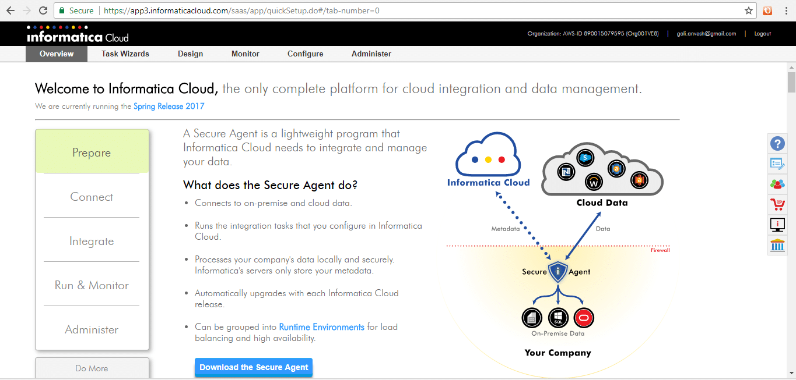Select the Integrate step in the left panel
The width and height of the screenshot is (796, 380).
(92, 241)
